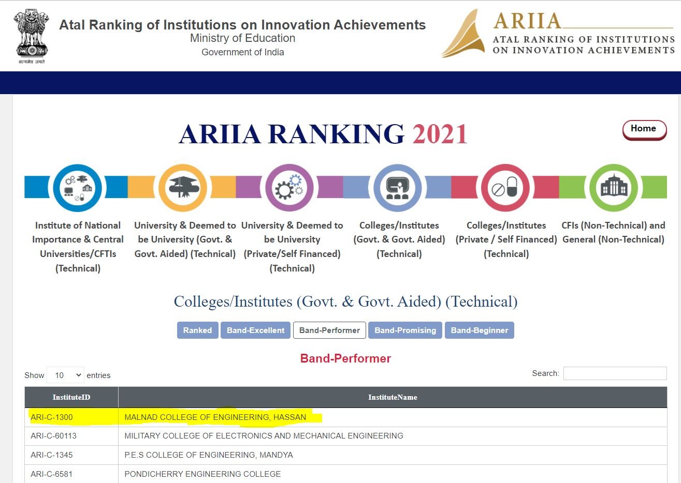This screenshot has height=483, width=681.
Task: Open the Band-Beginner tab
Action: click(x=480, y=330)
